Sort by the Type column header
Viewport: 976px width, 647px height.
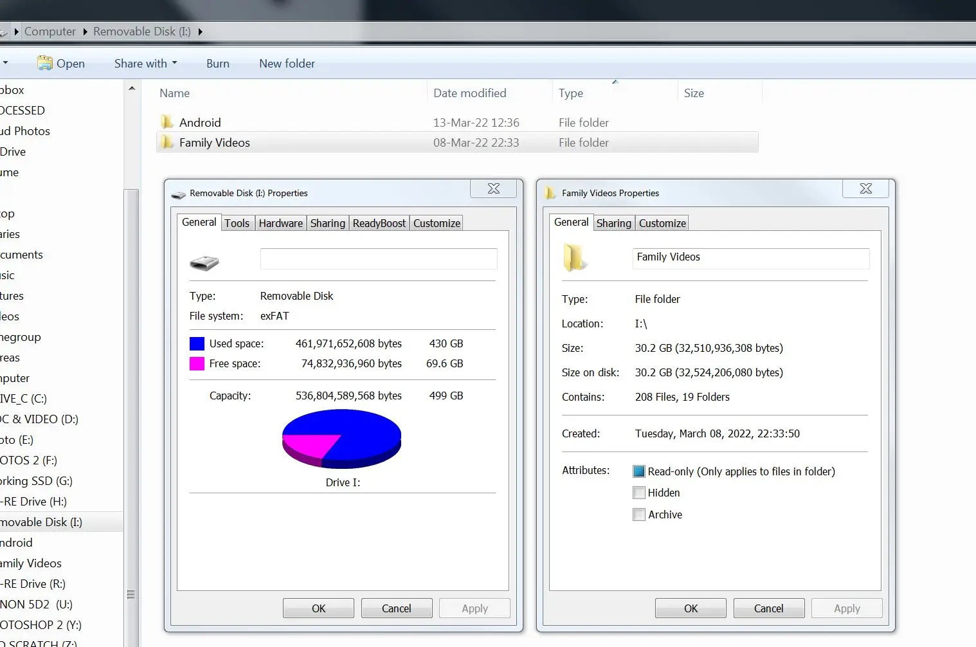pos(615,93)
